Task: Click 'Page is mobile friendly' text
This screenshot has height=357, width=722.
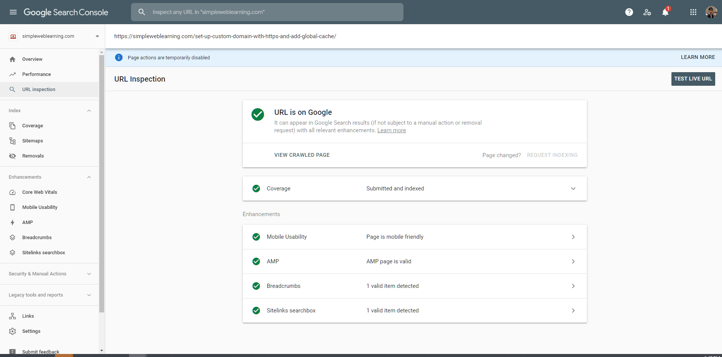Action: point(395,237)
